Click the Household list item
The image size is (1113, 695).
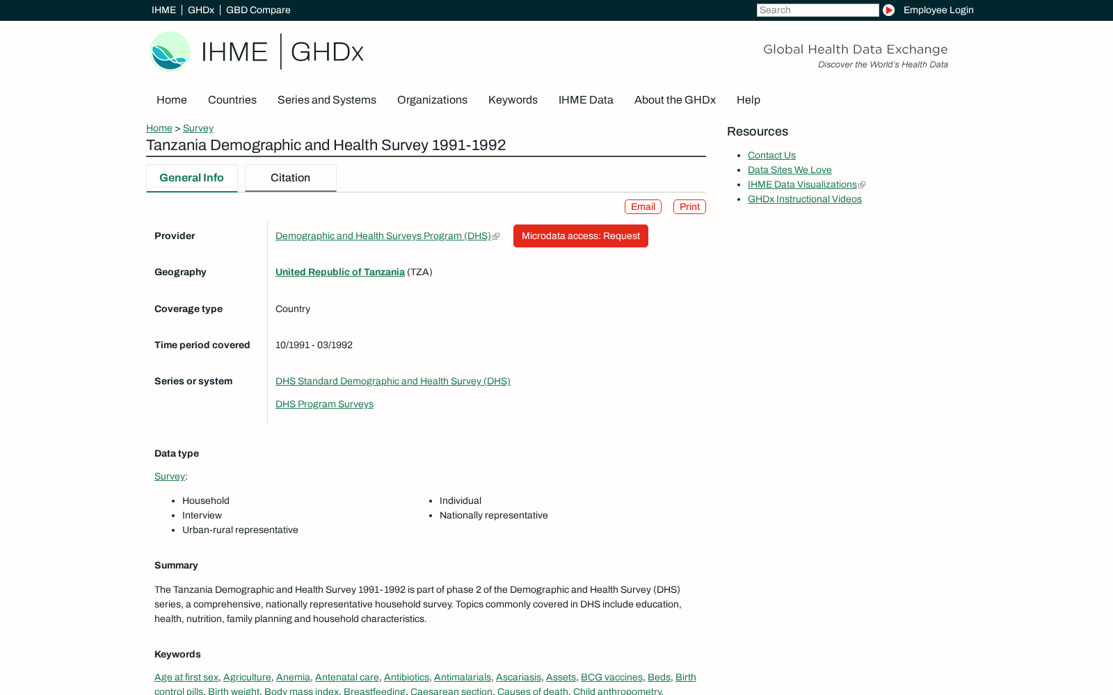click(206, 500)
